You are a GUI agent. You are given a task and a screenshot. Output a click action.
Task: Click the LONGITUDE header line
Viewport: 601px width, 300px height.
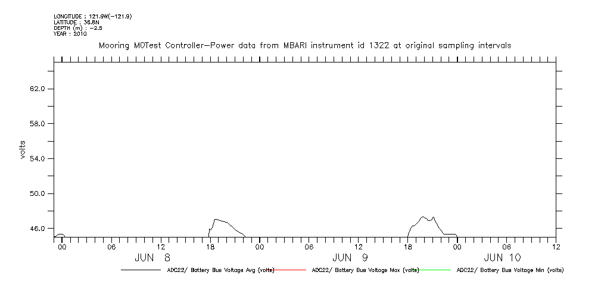pos(92,17)
